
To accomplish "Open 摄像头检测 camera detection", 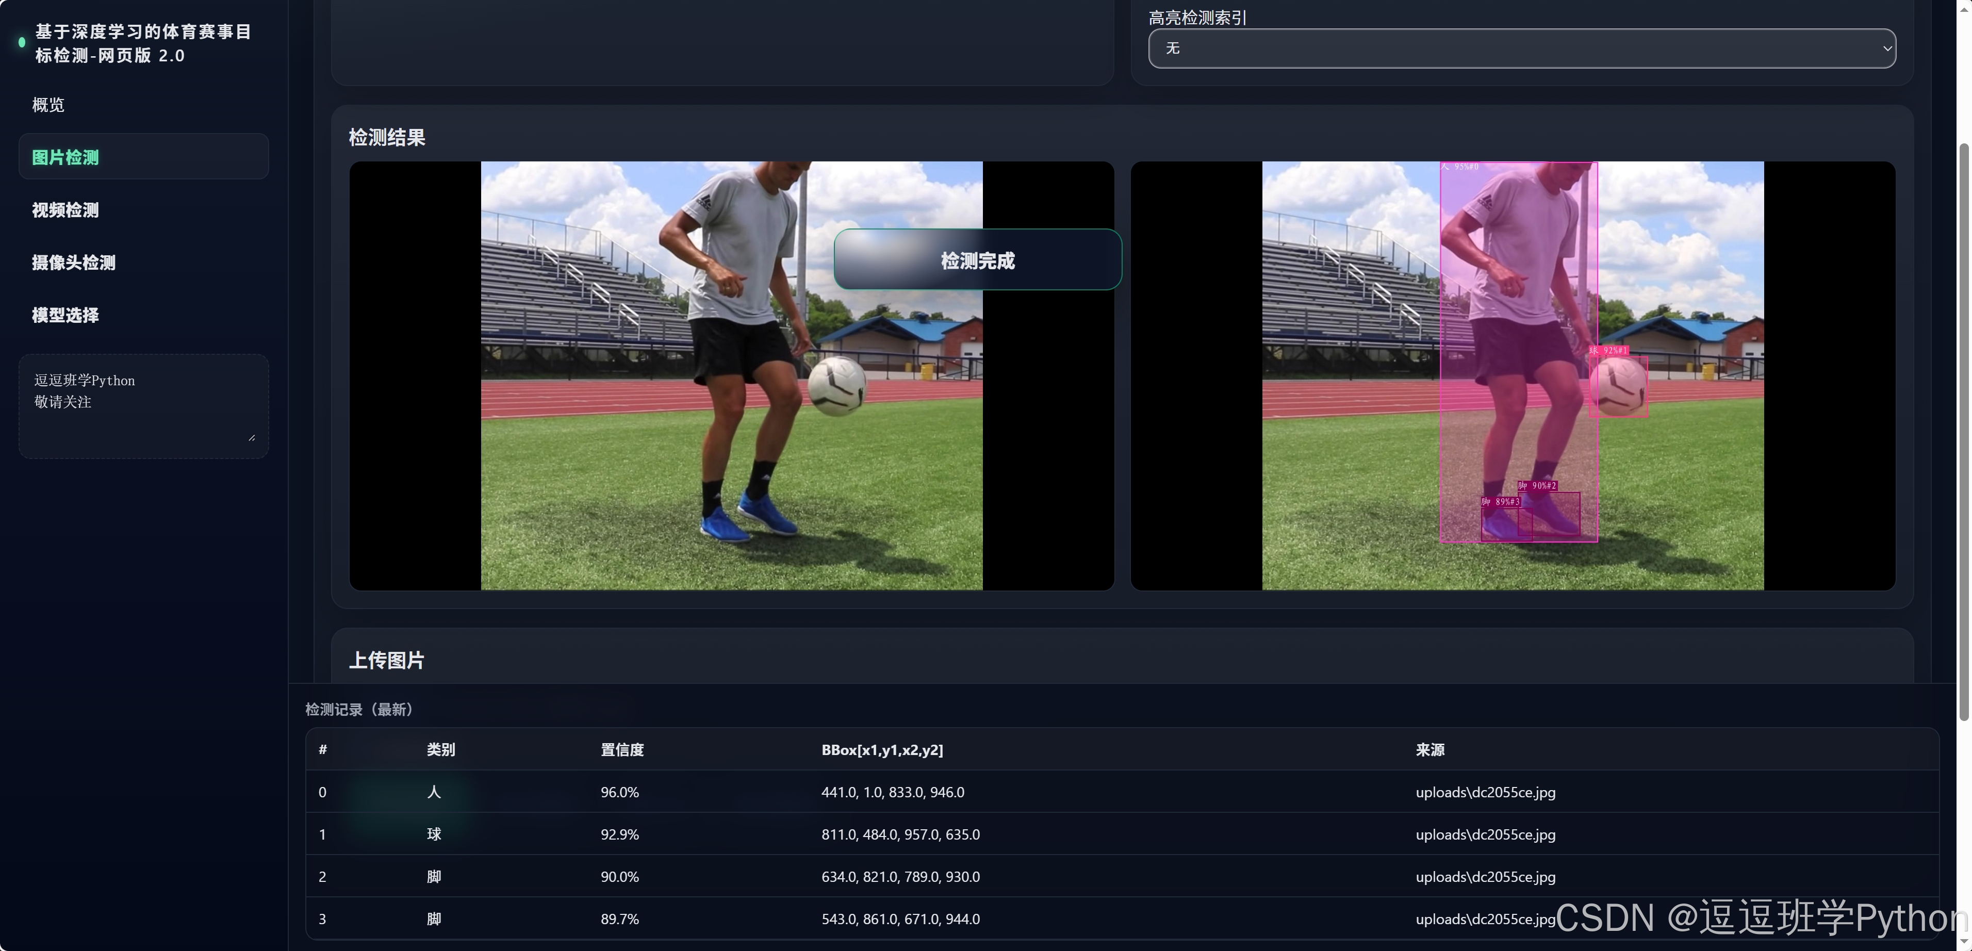I will (x=74, y=263).
